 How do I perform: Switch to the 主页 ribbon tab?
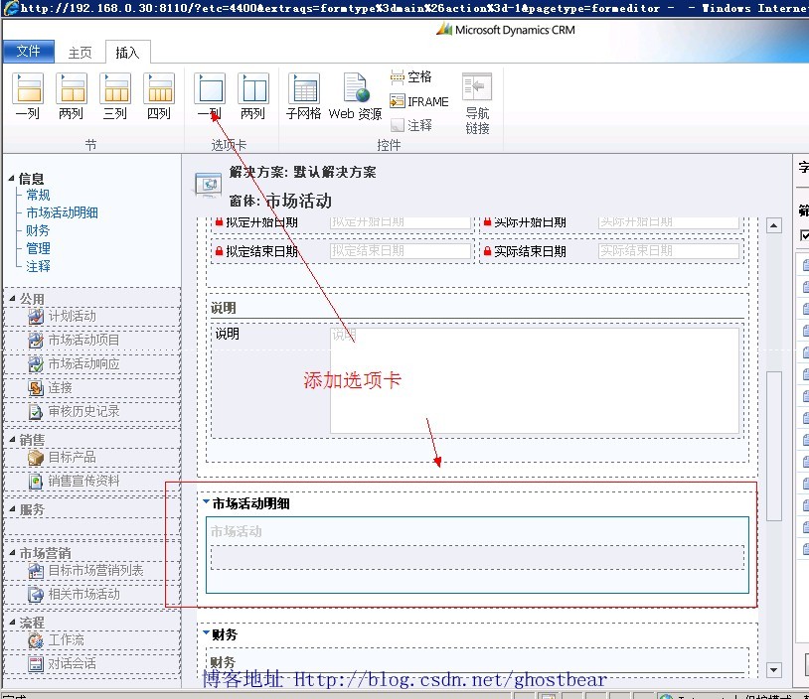(x=80, y=52)
